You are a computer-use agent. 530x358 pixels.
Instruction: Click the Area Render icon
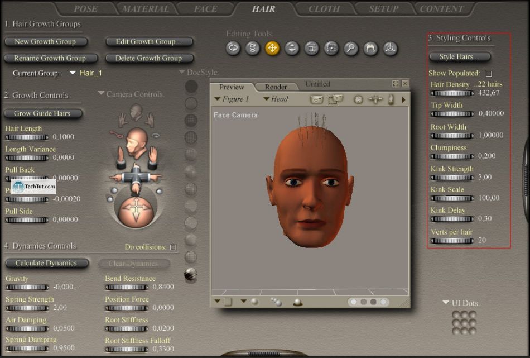point(335,99)
